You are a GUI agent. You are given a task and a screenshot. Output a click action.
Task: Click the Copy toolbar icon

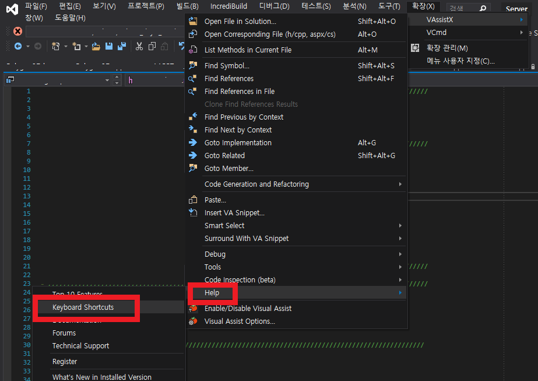point(152,46)
